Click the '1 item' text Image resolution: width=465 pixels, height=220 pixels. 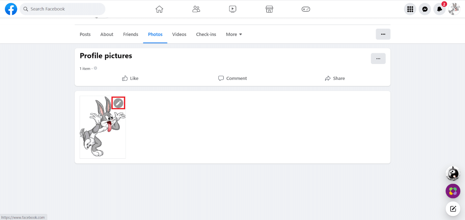[x=85, y=69]
